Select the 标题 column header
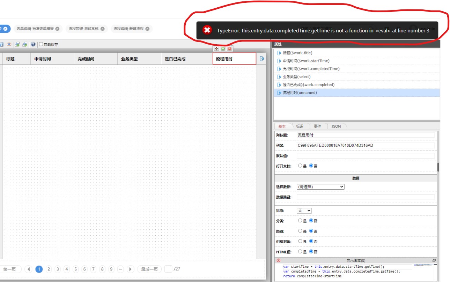 [16, 59]
